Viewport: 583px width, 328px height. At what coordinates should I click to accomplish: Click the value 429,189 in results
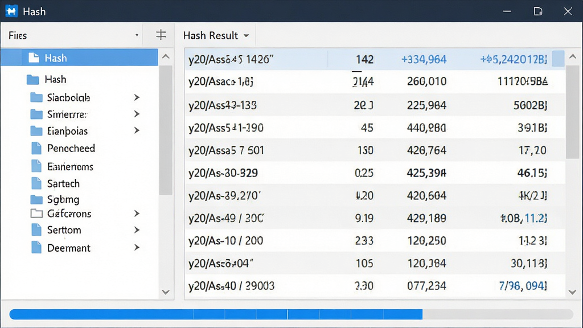426,218
